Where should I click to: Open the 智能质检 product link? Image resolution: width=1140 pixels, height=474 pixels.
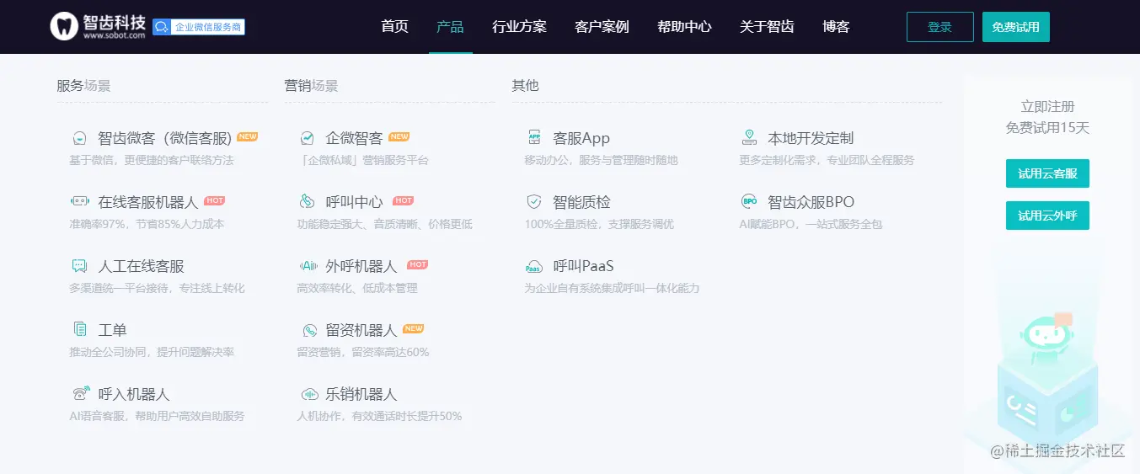(x=581, y=202)
